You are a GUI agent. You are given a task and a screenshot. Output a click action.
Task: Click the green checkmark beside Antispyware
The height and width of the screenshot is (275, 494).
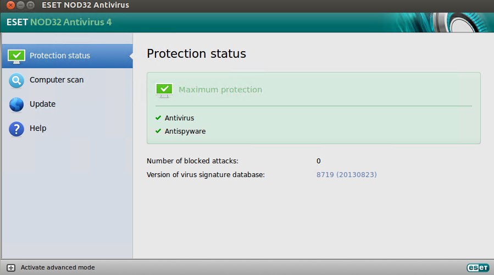click(x=158, y=131)
